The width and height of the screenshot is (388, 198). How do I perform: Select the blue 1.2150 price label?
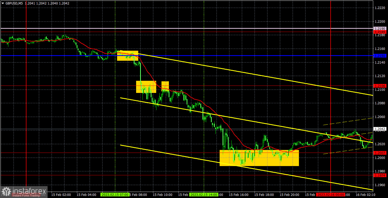click(380, 56)
